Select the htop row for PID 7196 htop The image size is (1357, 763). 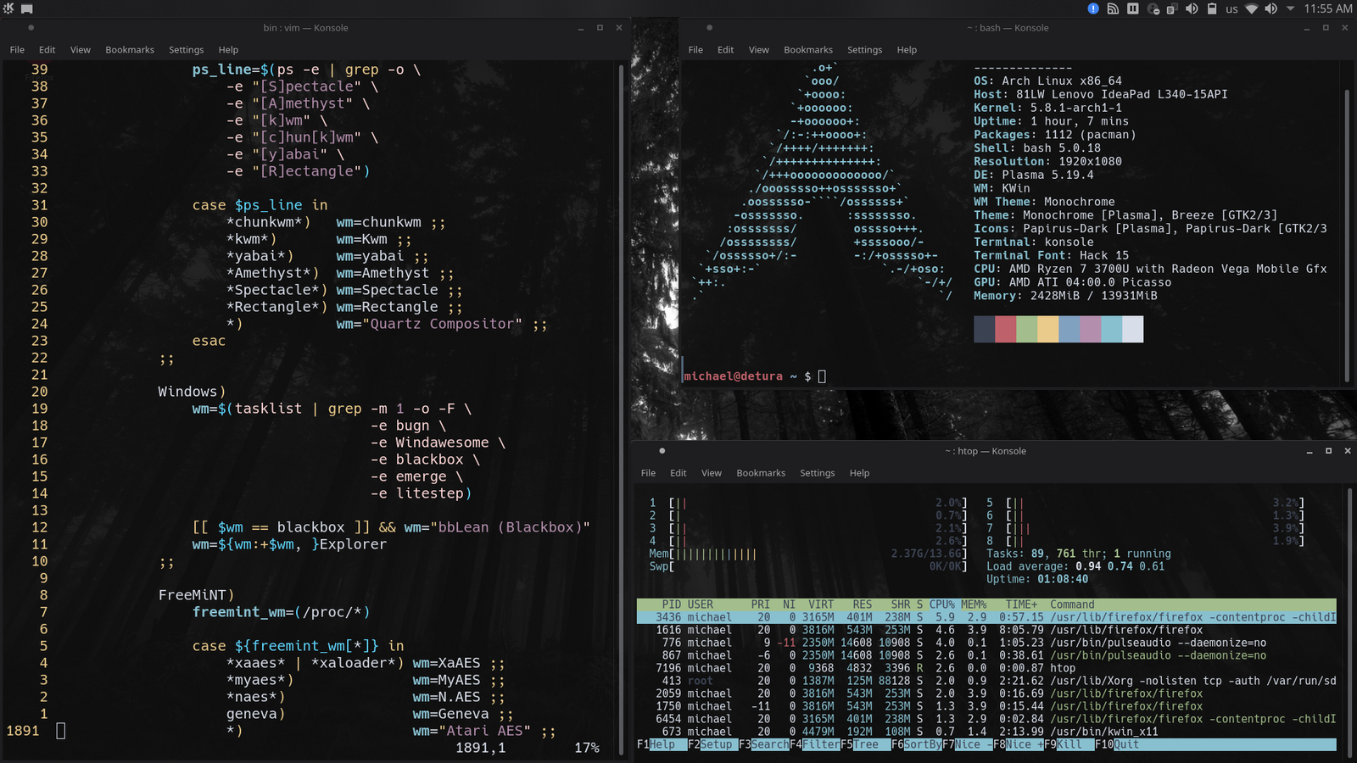[x=986, y=668]
